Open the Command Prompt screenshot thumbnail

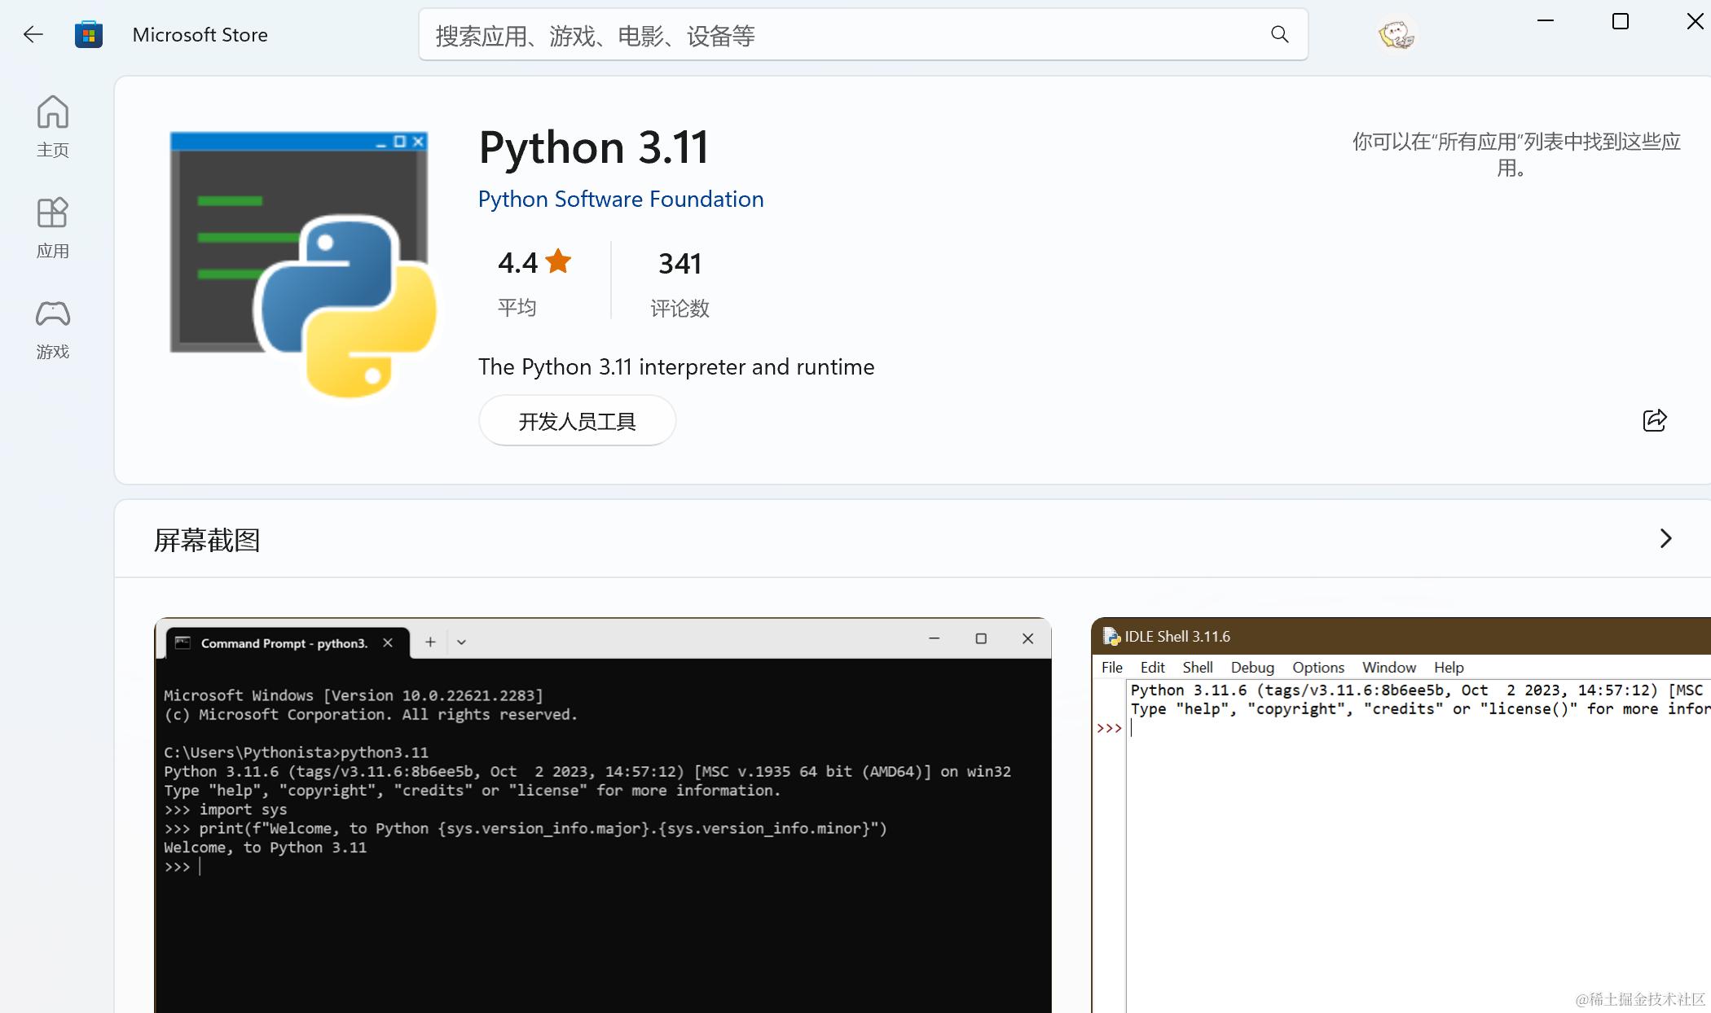tap(603, 814)
